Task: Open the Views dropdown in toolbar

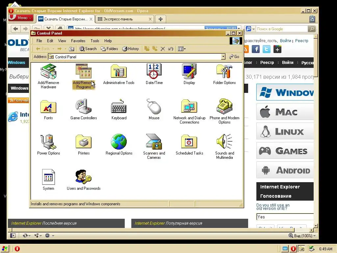Action: 182,49
